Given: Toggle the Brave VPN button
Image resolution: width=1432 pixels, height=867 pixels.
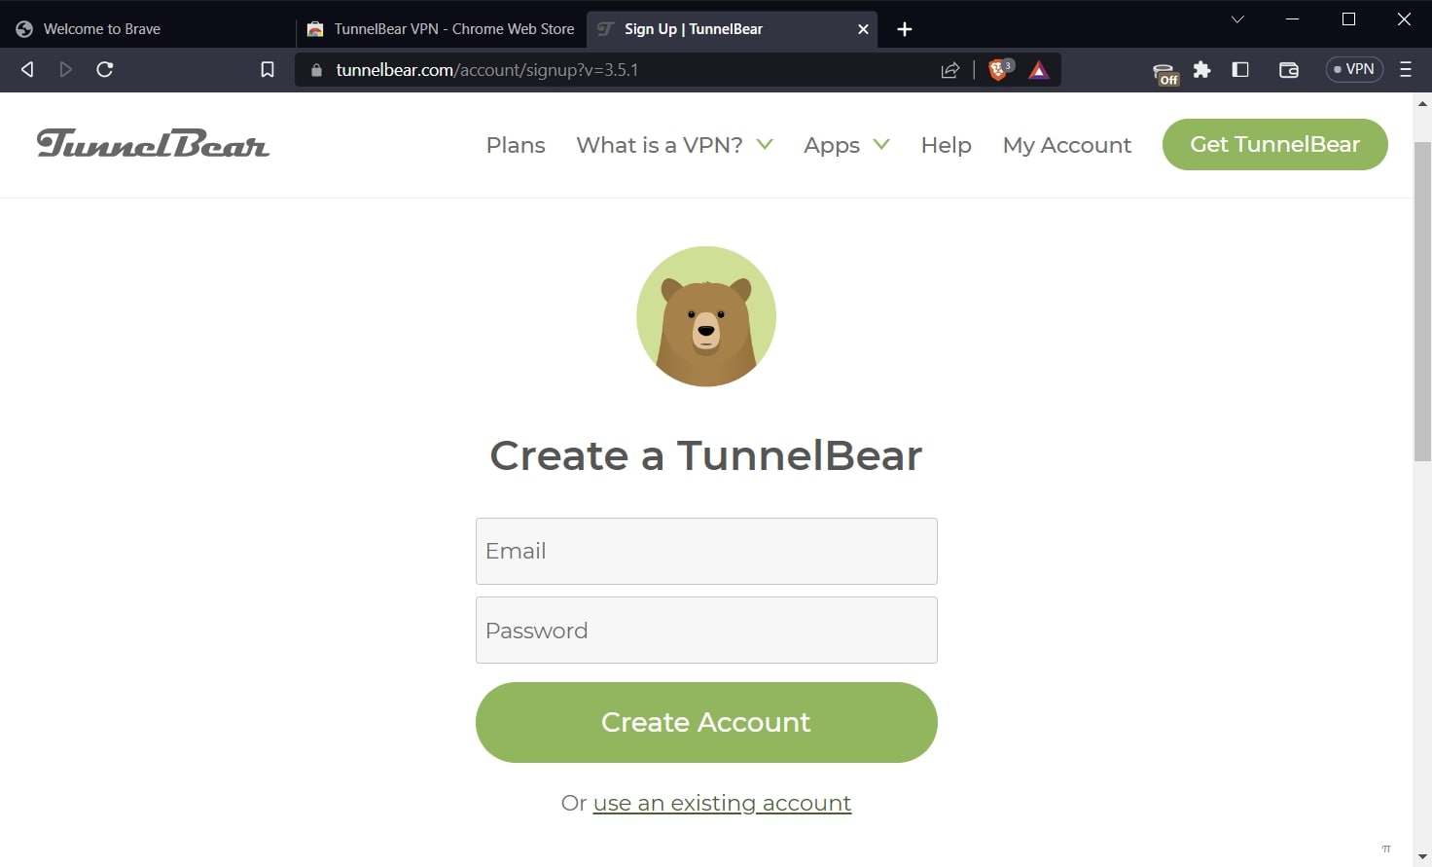Looking at the screenshot, I should (1354, 69).
